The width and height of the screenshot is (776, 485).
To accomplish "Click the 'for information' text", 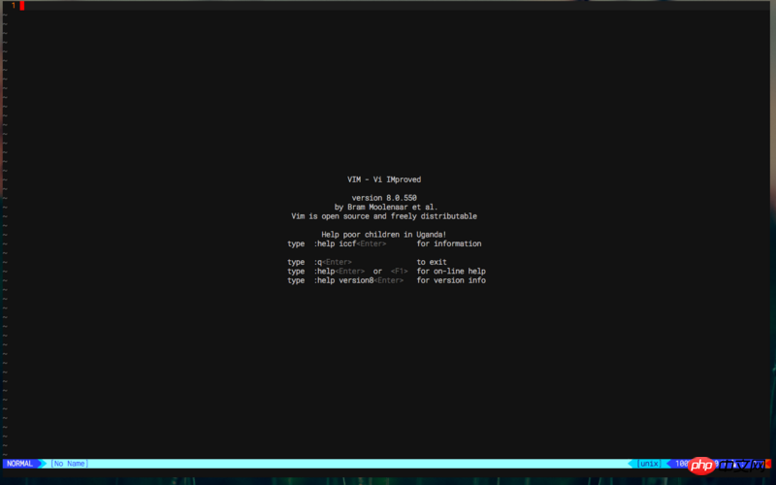I will pyautogui.click(x=449, y=243).
